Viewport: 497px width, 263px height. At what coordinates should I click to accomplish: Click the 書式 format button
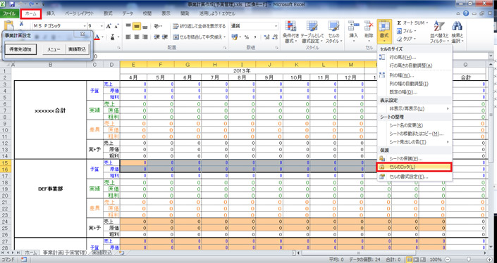(x=384, y=32)
